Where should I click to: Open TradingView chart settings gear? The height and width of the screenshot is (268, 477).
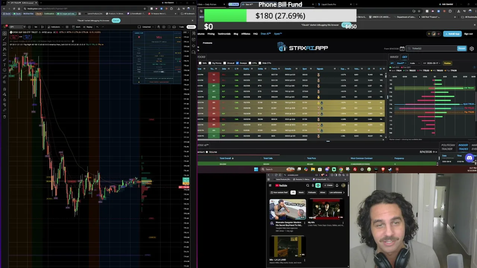pos(164,27)
